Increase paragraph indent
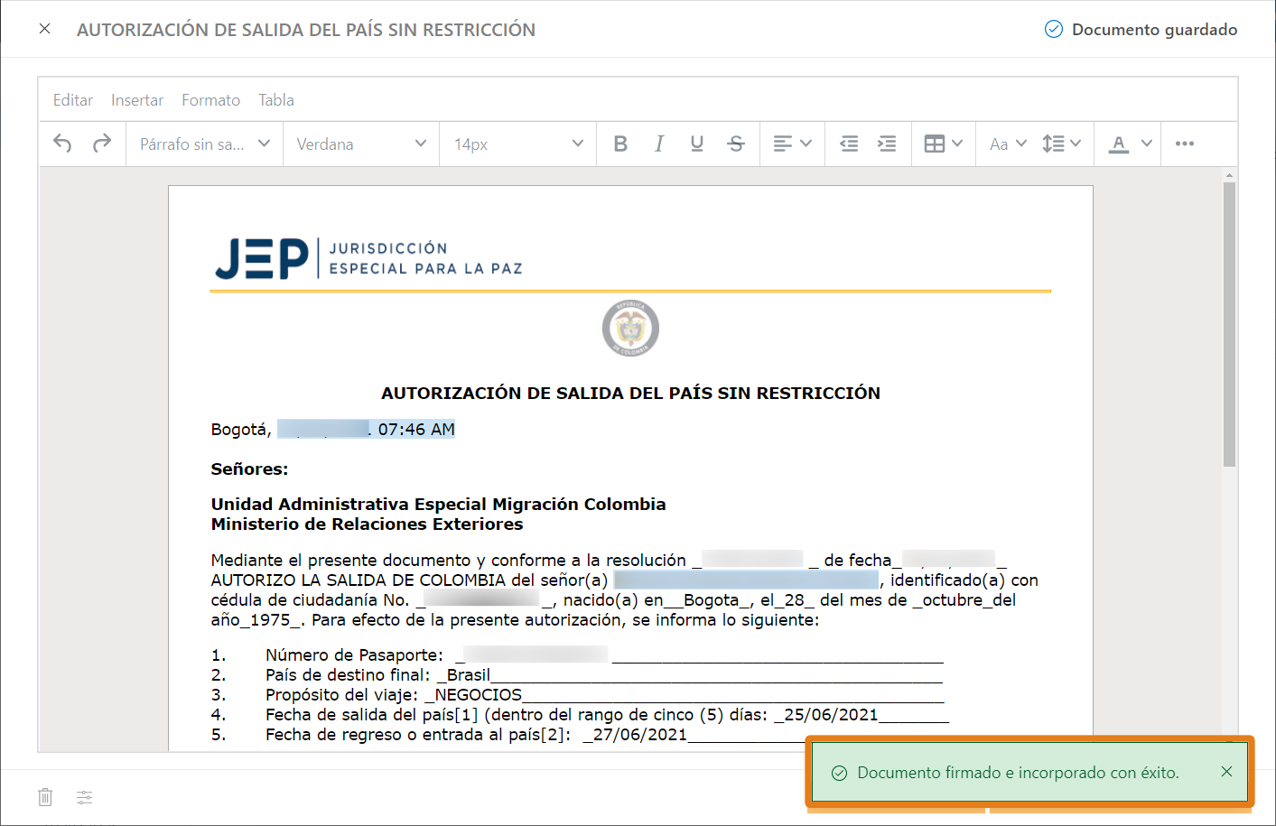1276x826 pixels. (x=888, y=144)
